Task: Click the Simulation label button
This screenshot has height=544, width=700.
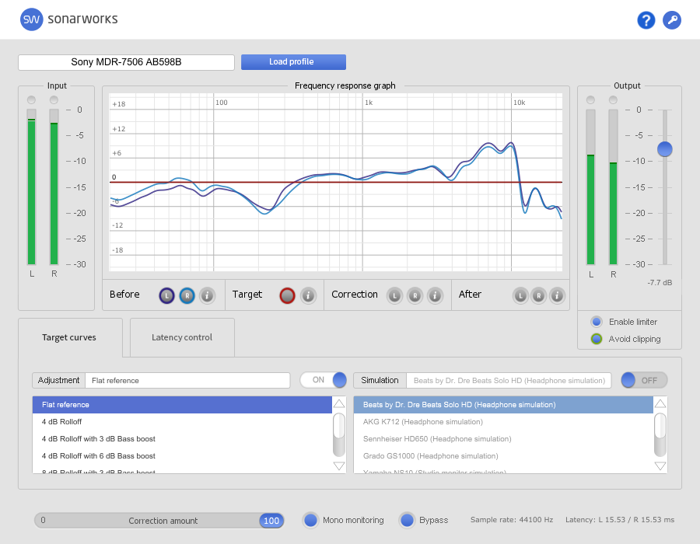Action: pyautogui.click(x=380, y=380)
